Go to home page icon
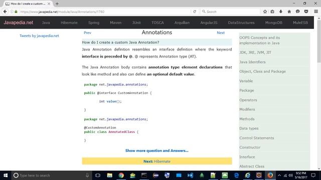 coord(289,11)
